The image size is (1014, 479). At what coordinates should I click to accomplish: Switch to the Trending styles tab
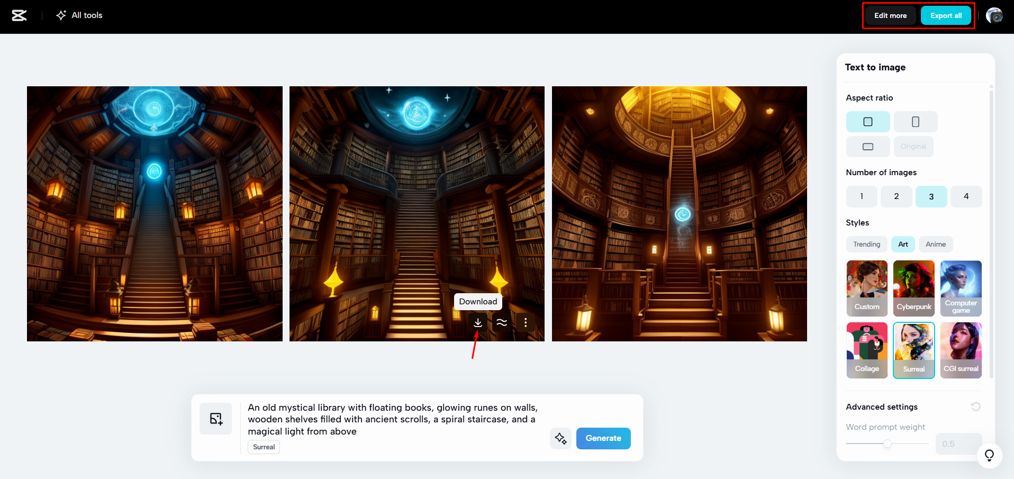[x=866, y=244]
